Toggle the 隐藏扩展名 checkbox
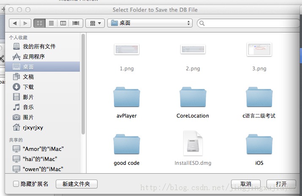 pyautogui.click(x=16, y=184)
